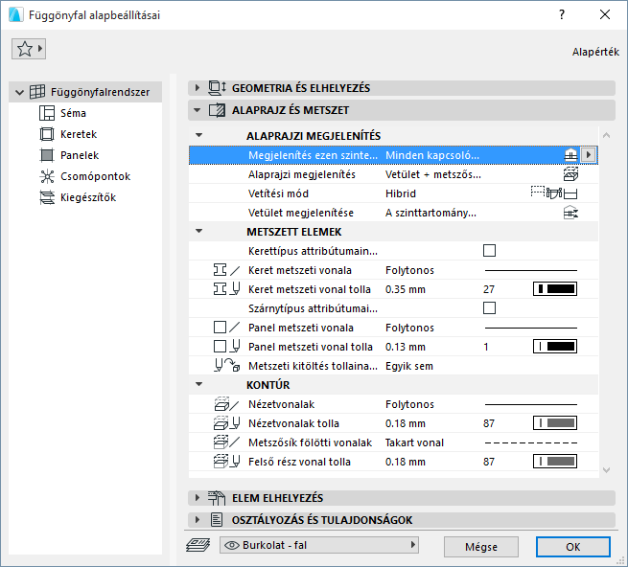Click the Felső rész vonal tolla swatch
Screen dimensions: 628x567
coord(555,462)
